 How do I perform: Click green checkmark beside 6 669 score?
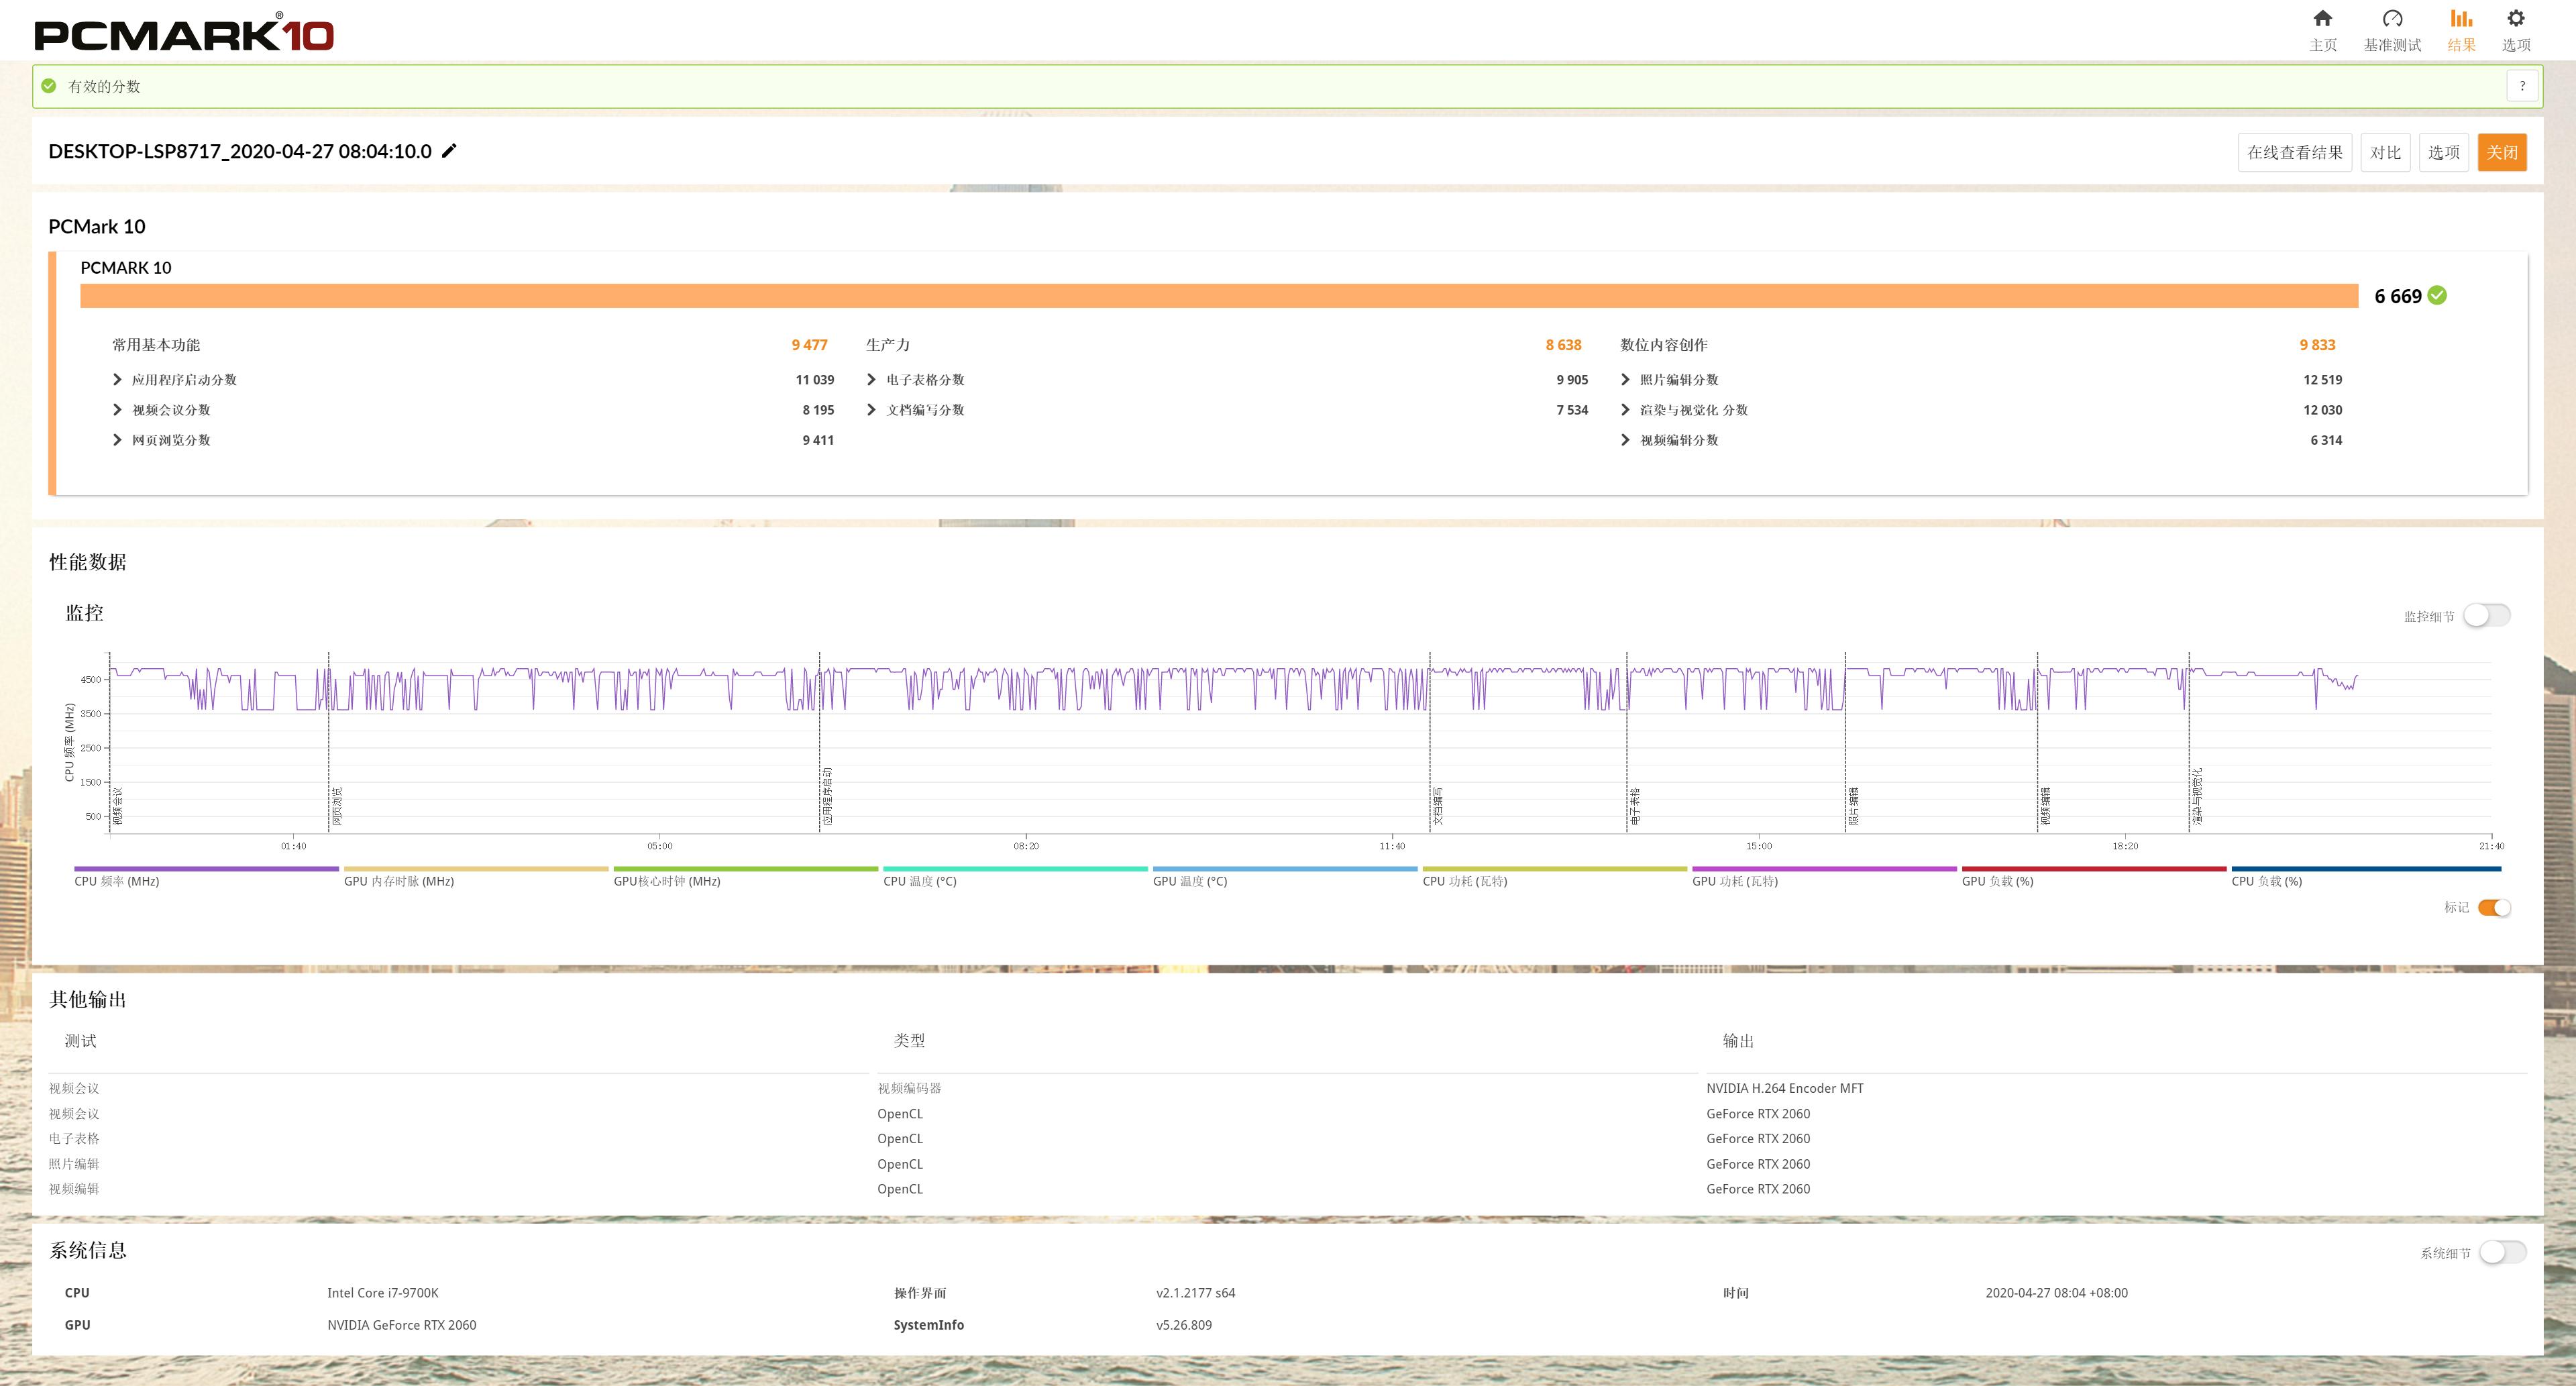[2438, 295]
